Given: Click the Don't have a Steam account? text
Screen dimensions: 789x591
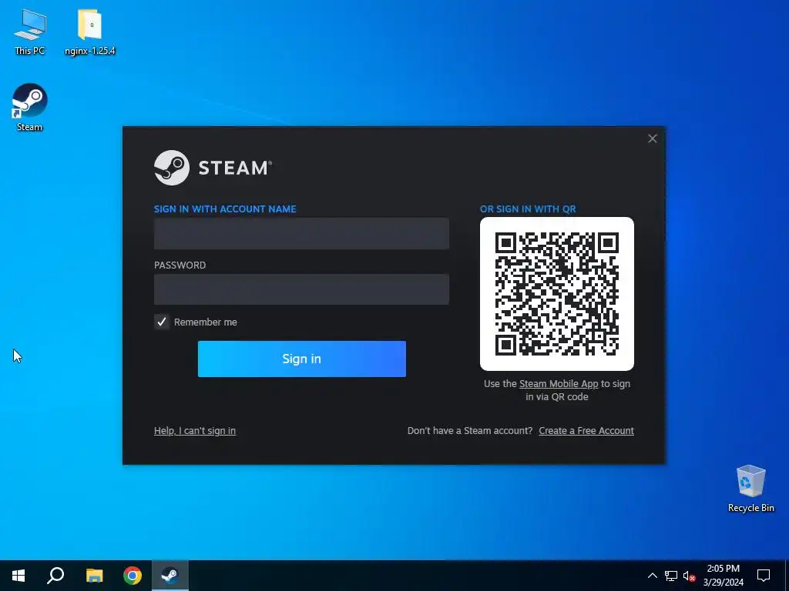Looking at the screenshot, I should point(470,431).
